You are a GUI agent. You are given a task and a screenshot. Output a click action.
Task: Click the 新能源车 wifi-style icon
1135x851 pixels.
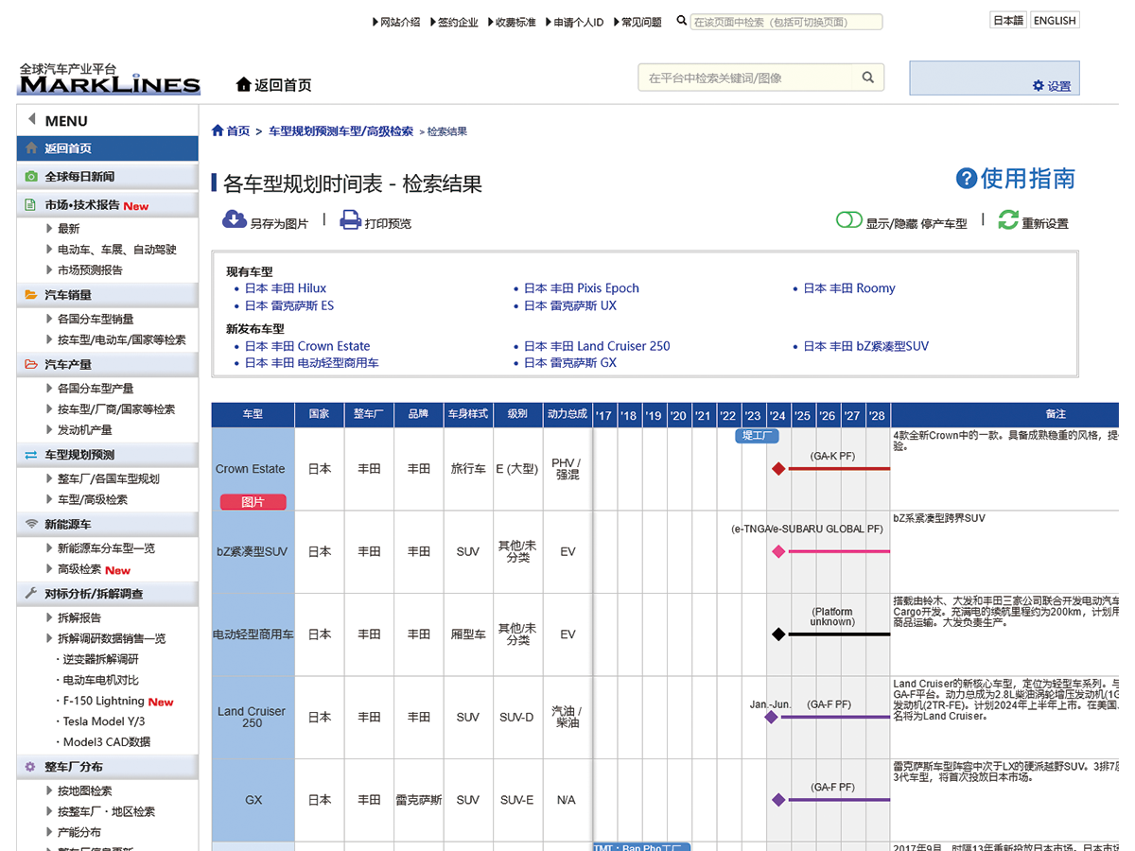pyautogui.click(x=31, y=524)
